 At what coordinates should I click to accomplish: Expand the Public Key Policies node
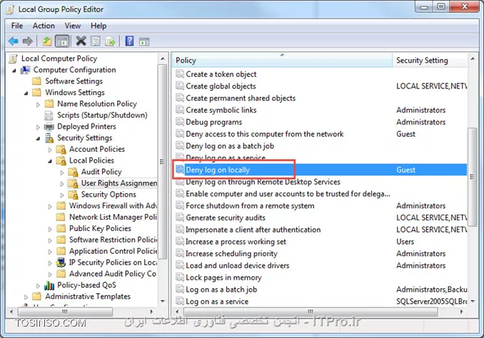(x=50, y=229)
